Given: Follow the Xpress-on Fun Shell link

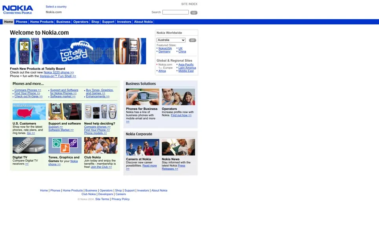Looking at the screenshot, I should 58,76.
